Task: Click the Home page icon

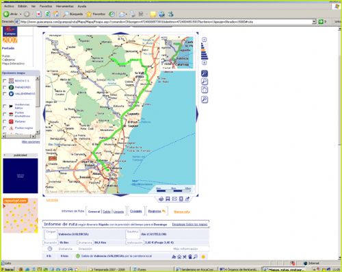Action: coord(56,14)
